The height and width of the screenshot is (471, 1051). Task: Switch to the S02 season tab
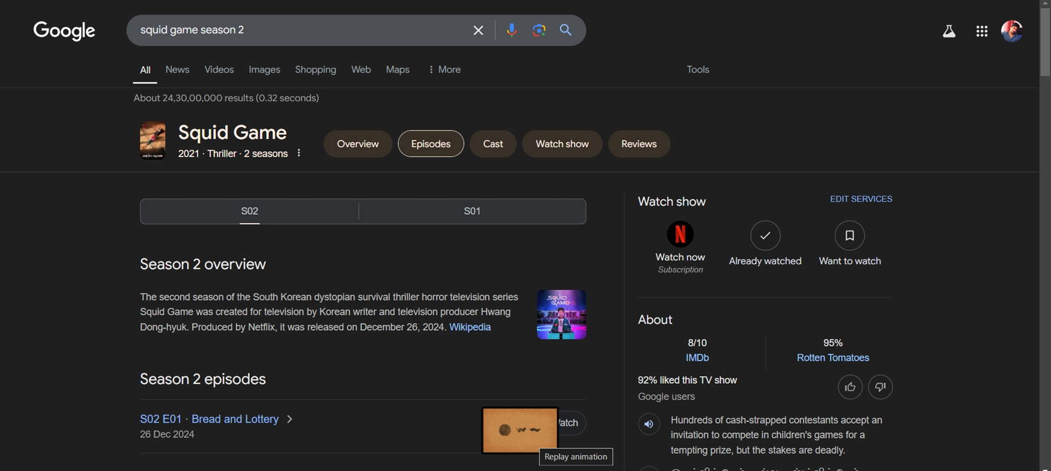point(249,211)
